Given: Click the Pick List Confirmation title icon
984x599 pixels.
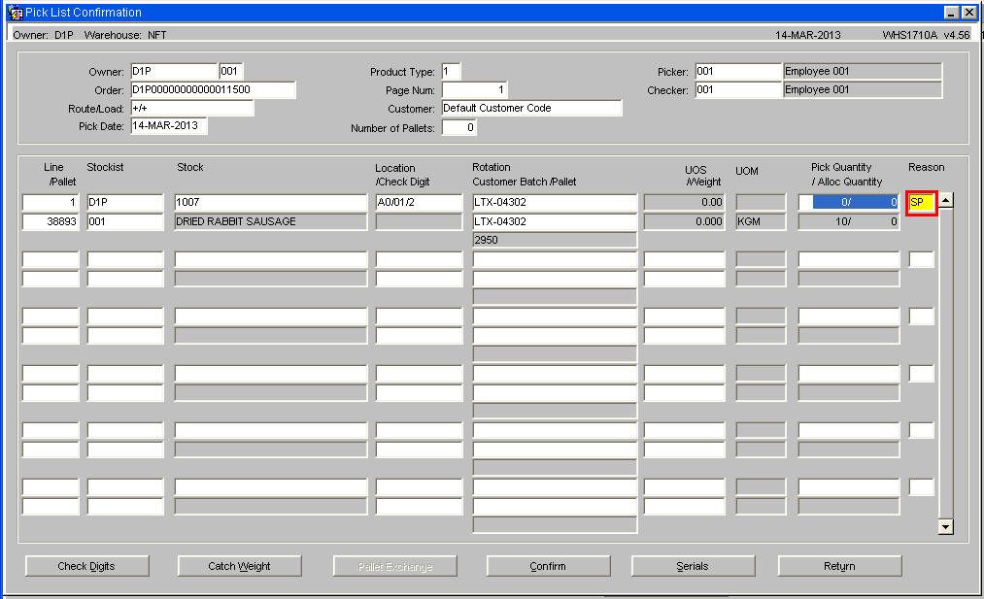Looking at the screenshot, I should coord(16,13).
